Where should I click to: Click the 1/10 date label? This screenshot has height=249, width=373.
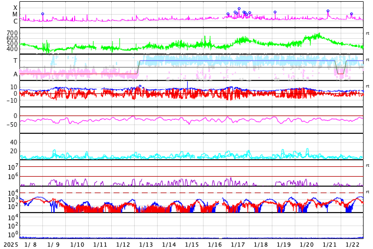(77, 244)
